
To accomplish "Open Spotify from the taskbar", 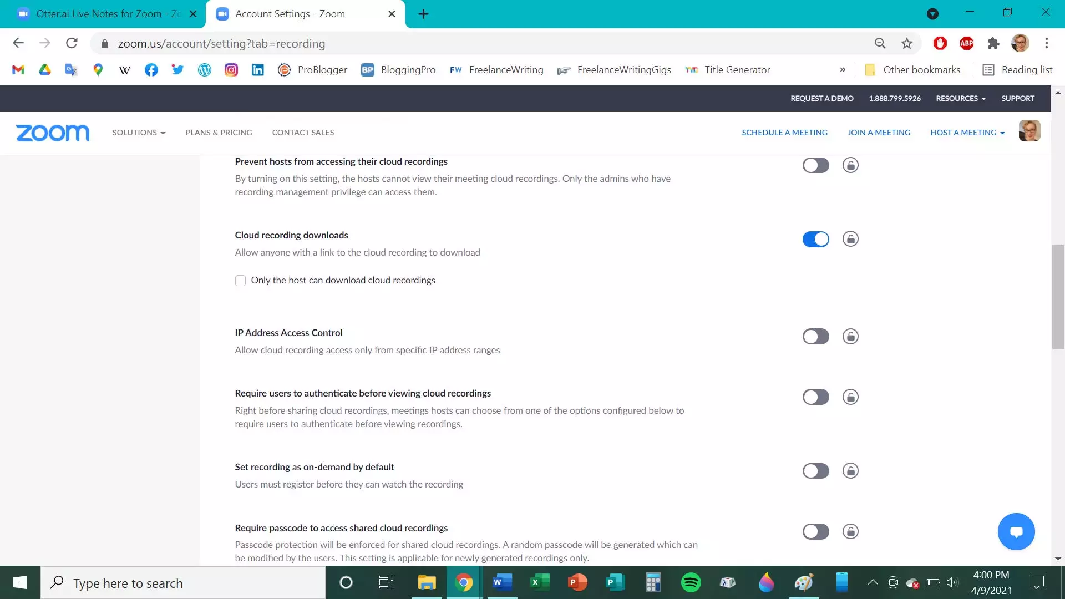I will pyautogui.click(x=691, y=582).
